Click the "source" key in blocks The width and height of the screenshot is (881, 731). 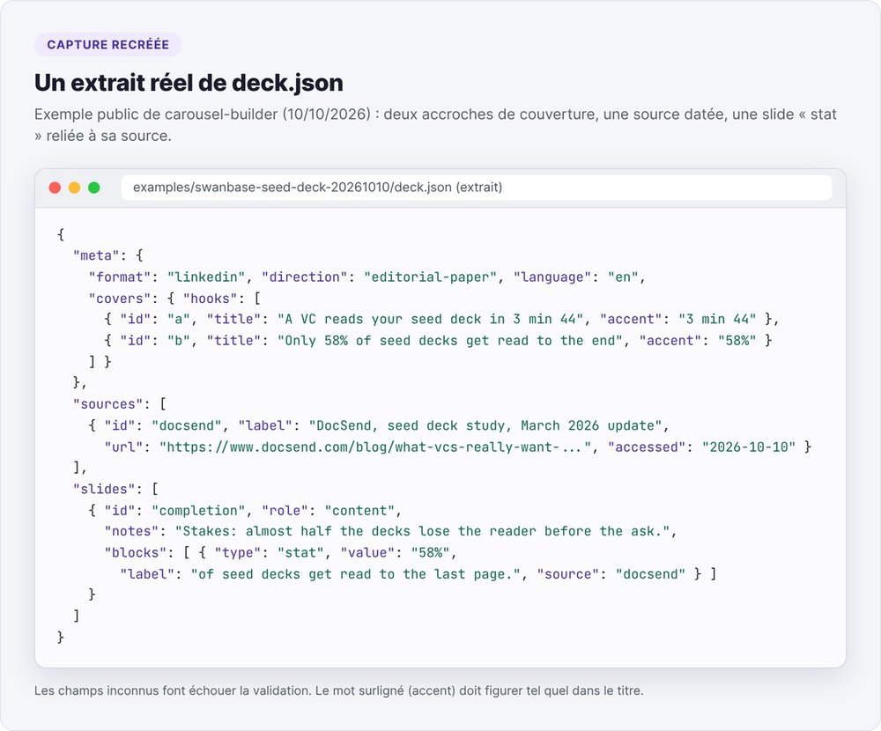point(568,574)
